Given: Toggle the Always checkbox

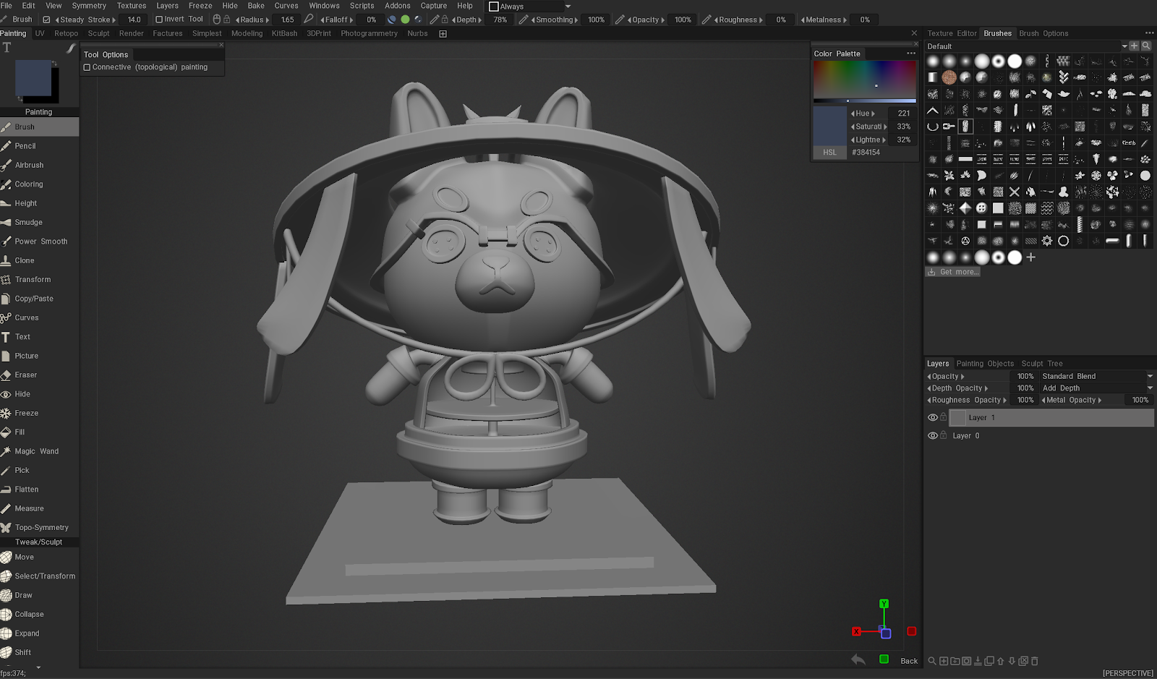Looking at the screenshot, I should click(494, 7).
